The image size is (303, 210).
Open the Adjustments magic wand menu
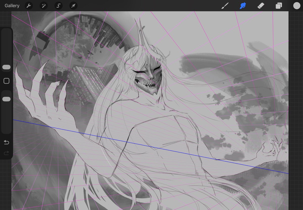tap(44, 6)
